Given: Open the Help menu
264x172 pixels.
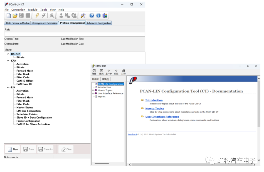Looking at the screenshot, I should (61, 10).
